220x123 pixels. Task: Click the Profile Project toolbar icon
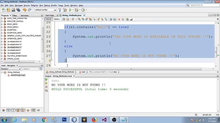point(83,10)
